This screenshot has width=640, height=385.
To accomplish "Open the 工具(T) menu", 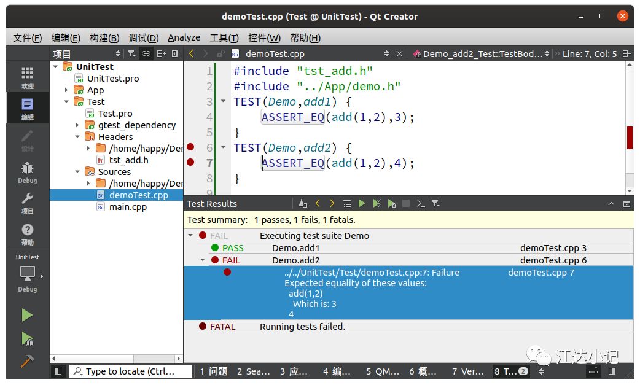I will tap(224, 38).
